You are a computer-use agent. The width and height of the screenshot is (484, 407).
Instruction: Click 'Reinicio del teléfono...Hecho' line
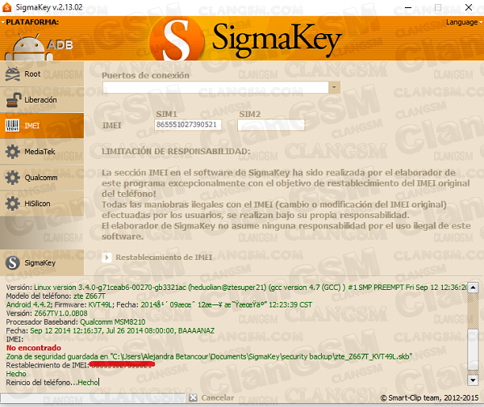(x=52, y=383)
